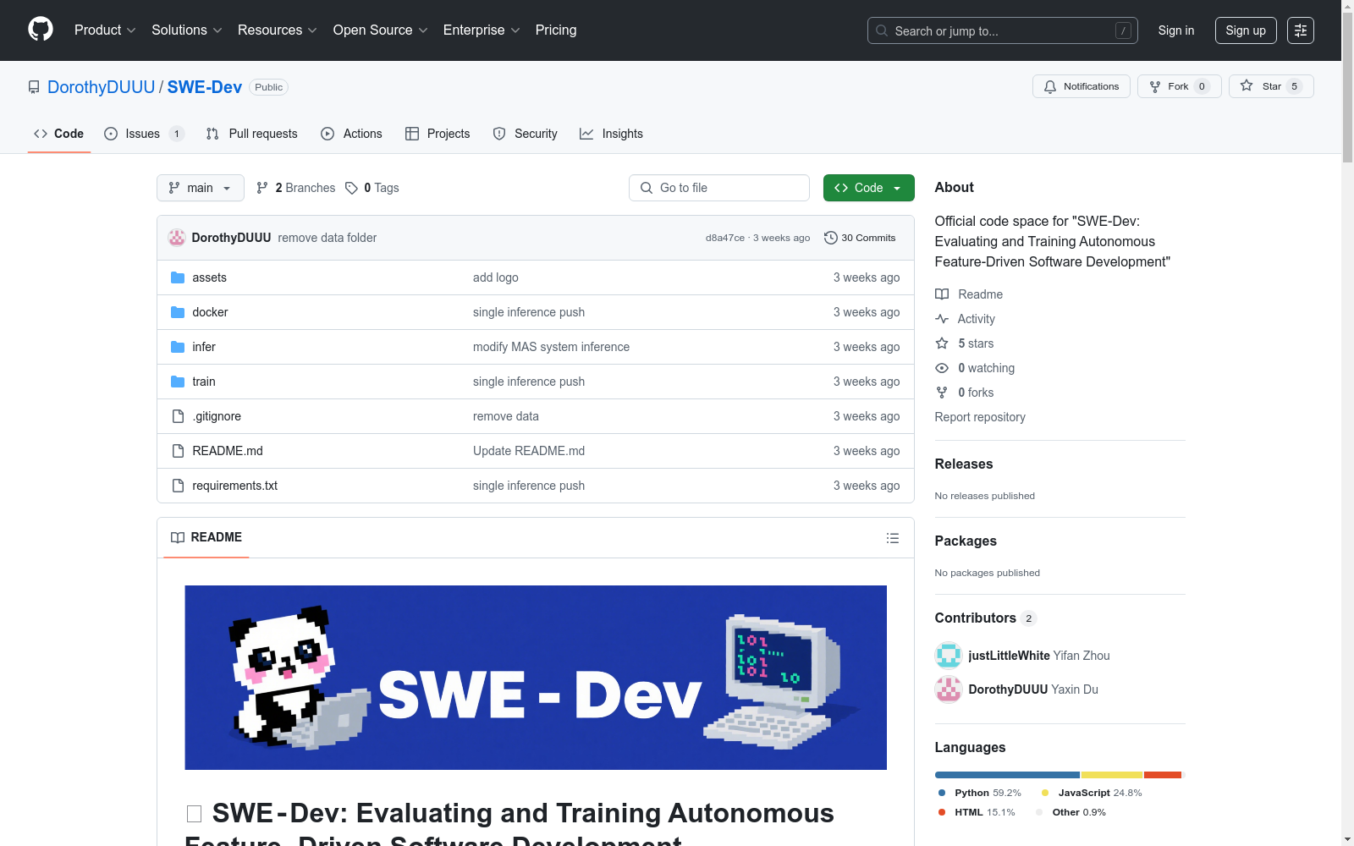Select the Code repository tab

(59, 134)
